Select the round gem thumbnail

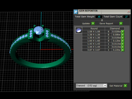[79, 30]
